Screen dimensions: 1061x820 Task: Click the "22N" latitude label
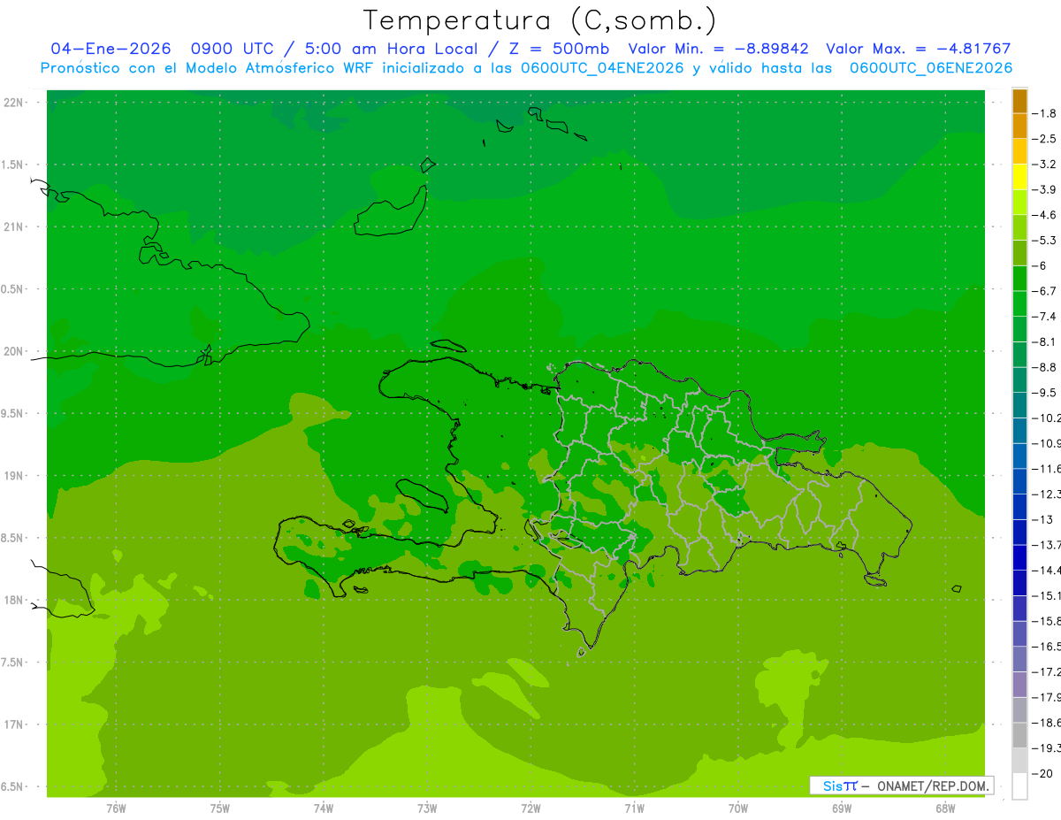tap(13, 103)
